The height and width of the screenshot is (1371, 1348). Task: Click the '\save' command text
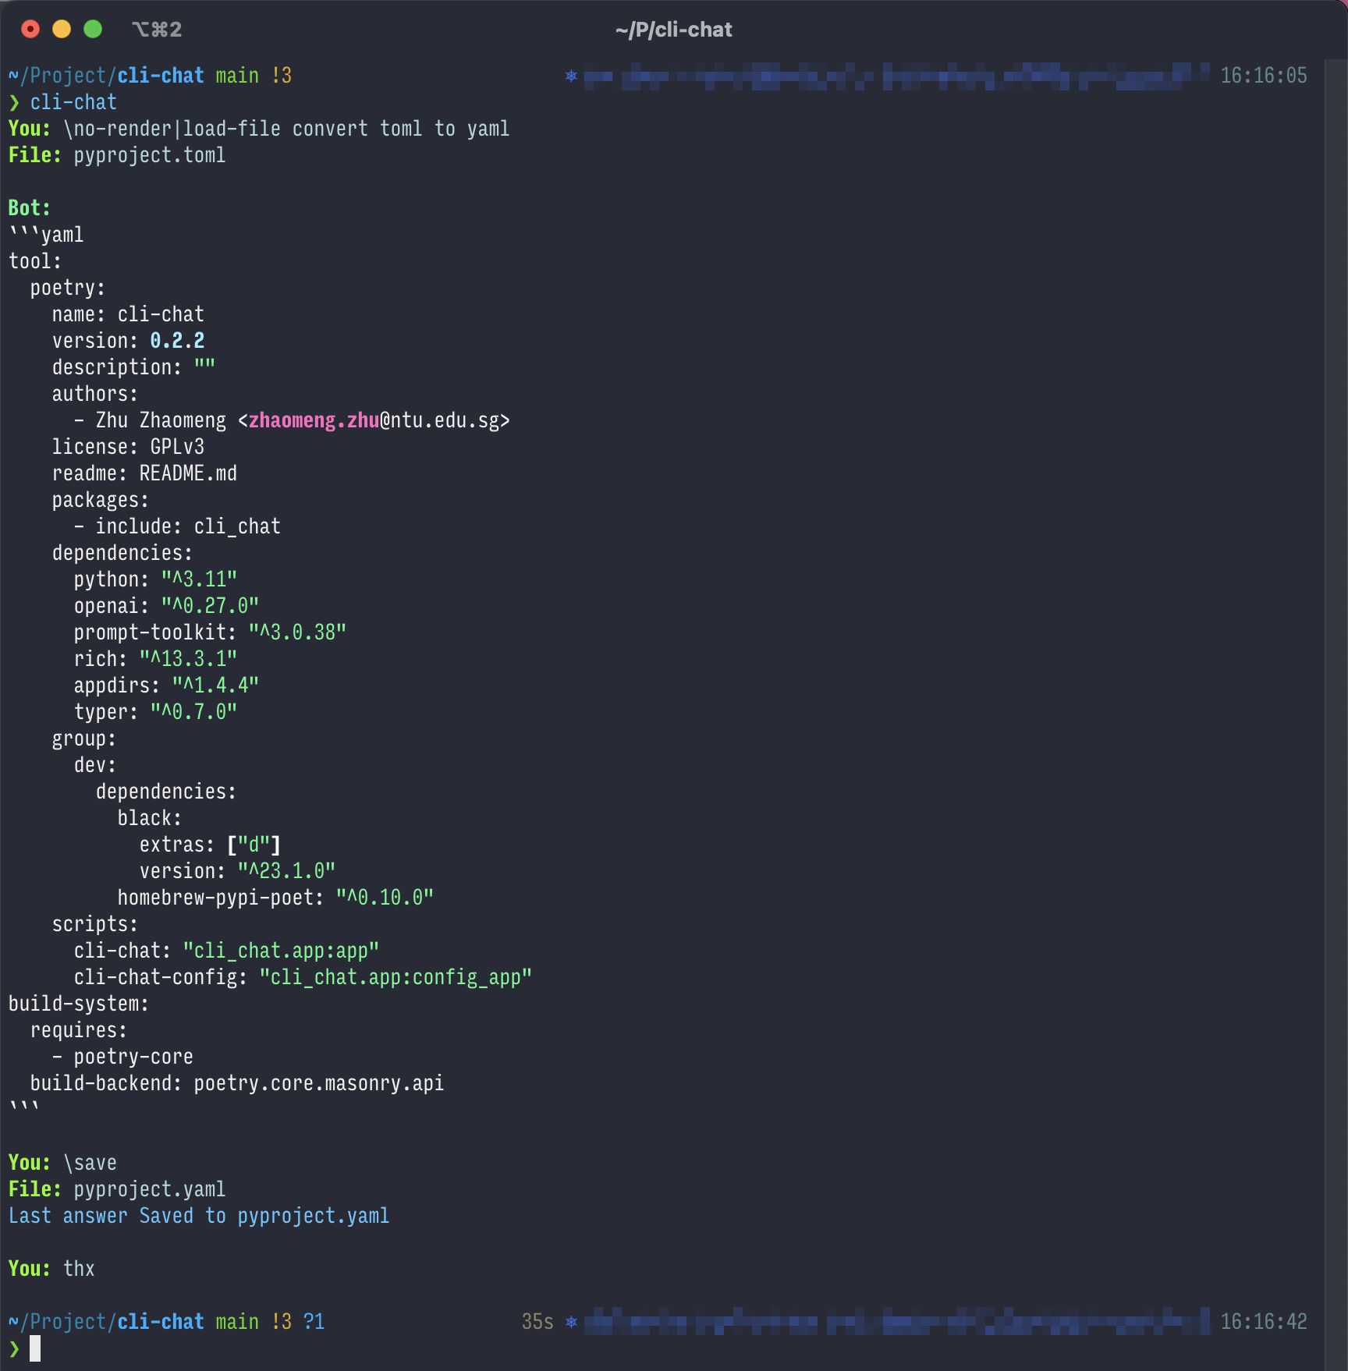90,1163
